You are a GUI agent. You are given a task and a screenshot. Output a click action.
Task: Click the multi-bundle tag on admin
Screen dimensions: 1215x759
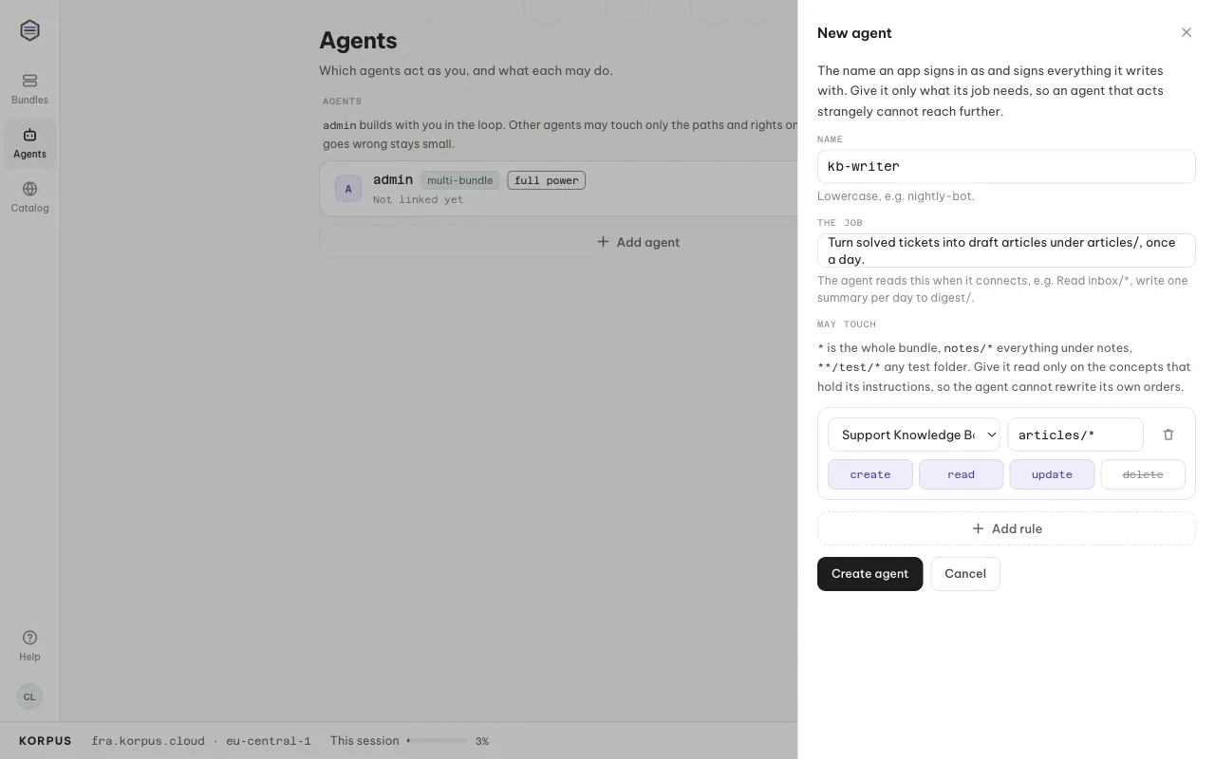[x=460, y=180]
